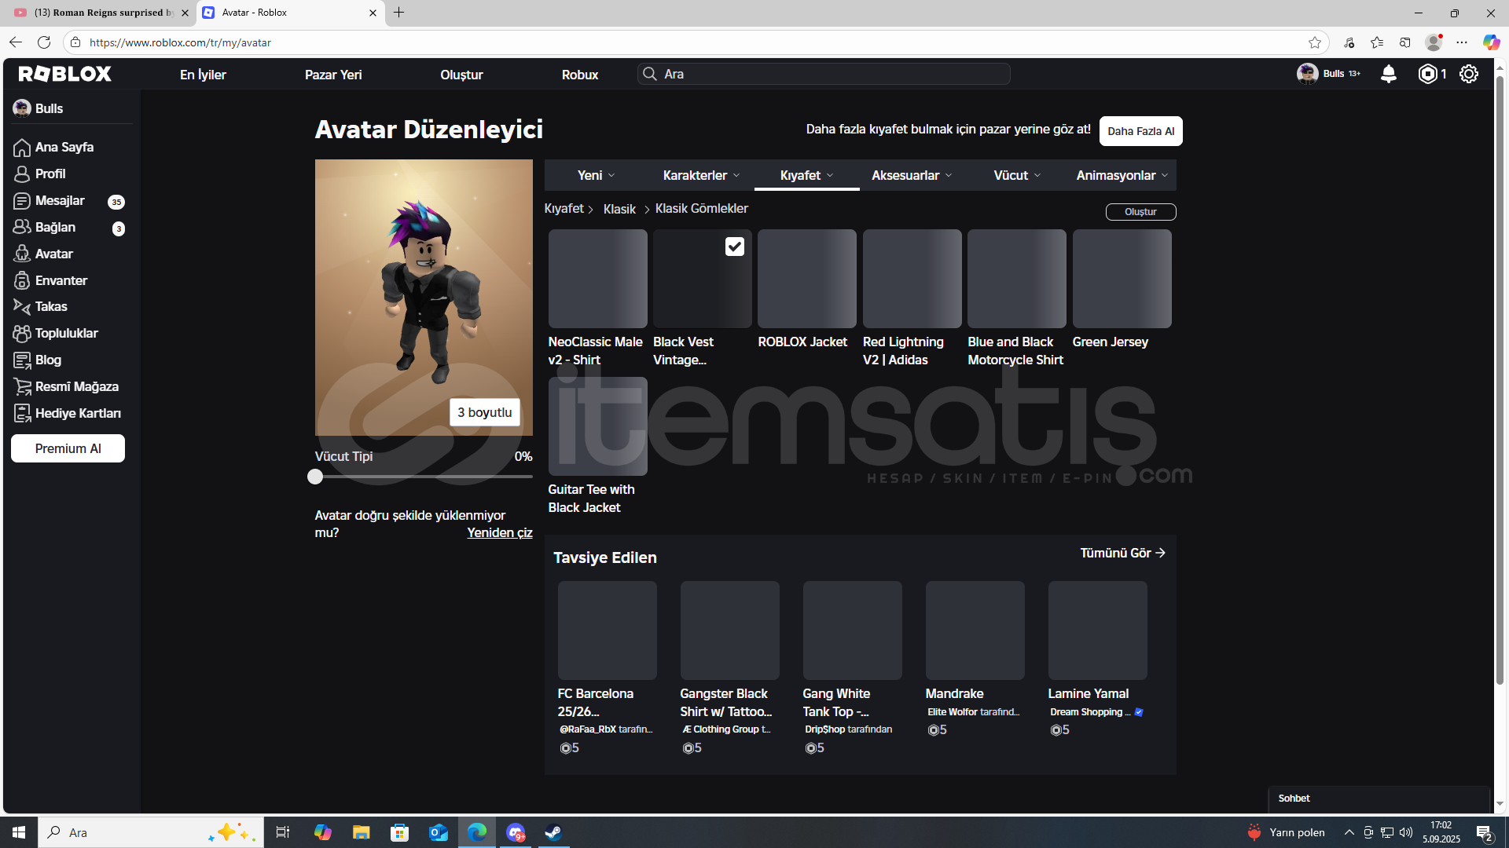Open the Sohbet chat bar

[1379, 799]
